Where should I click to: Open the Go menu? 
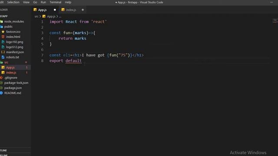coord(35,2)
